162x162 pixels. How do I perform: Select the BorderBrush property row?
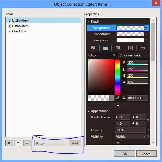[118, 34]
